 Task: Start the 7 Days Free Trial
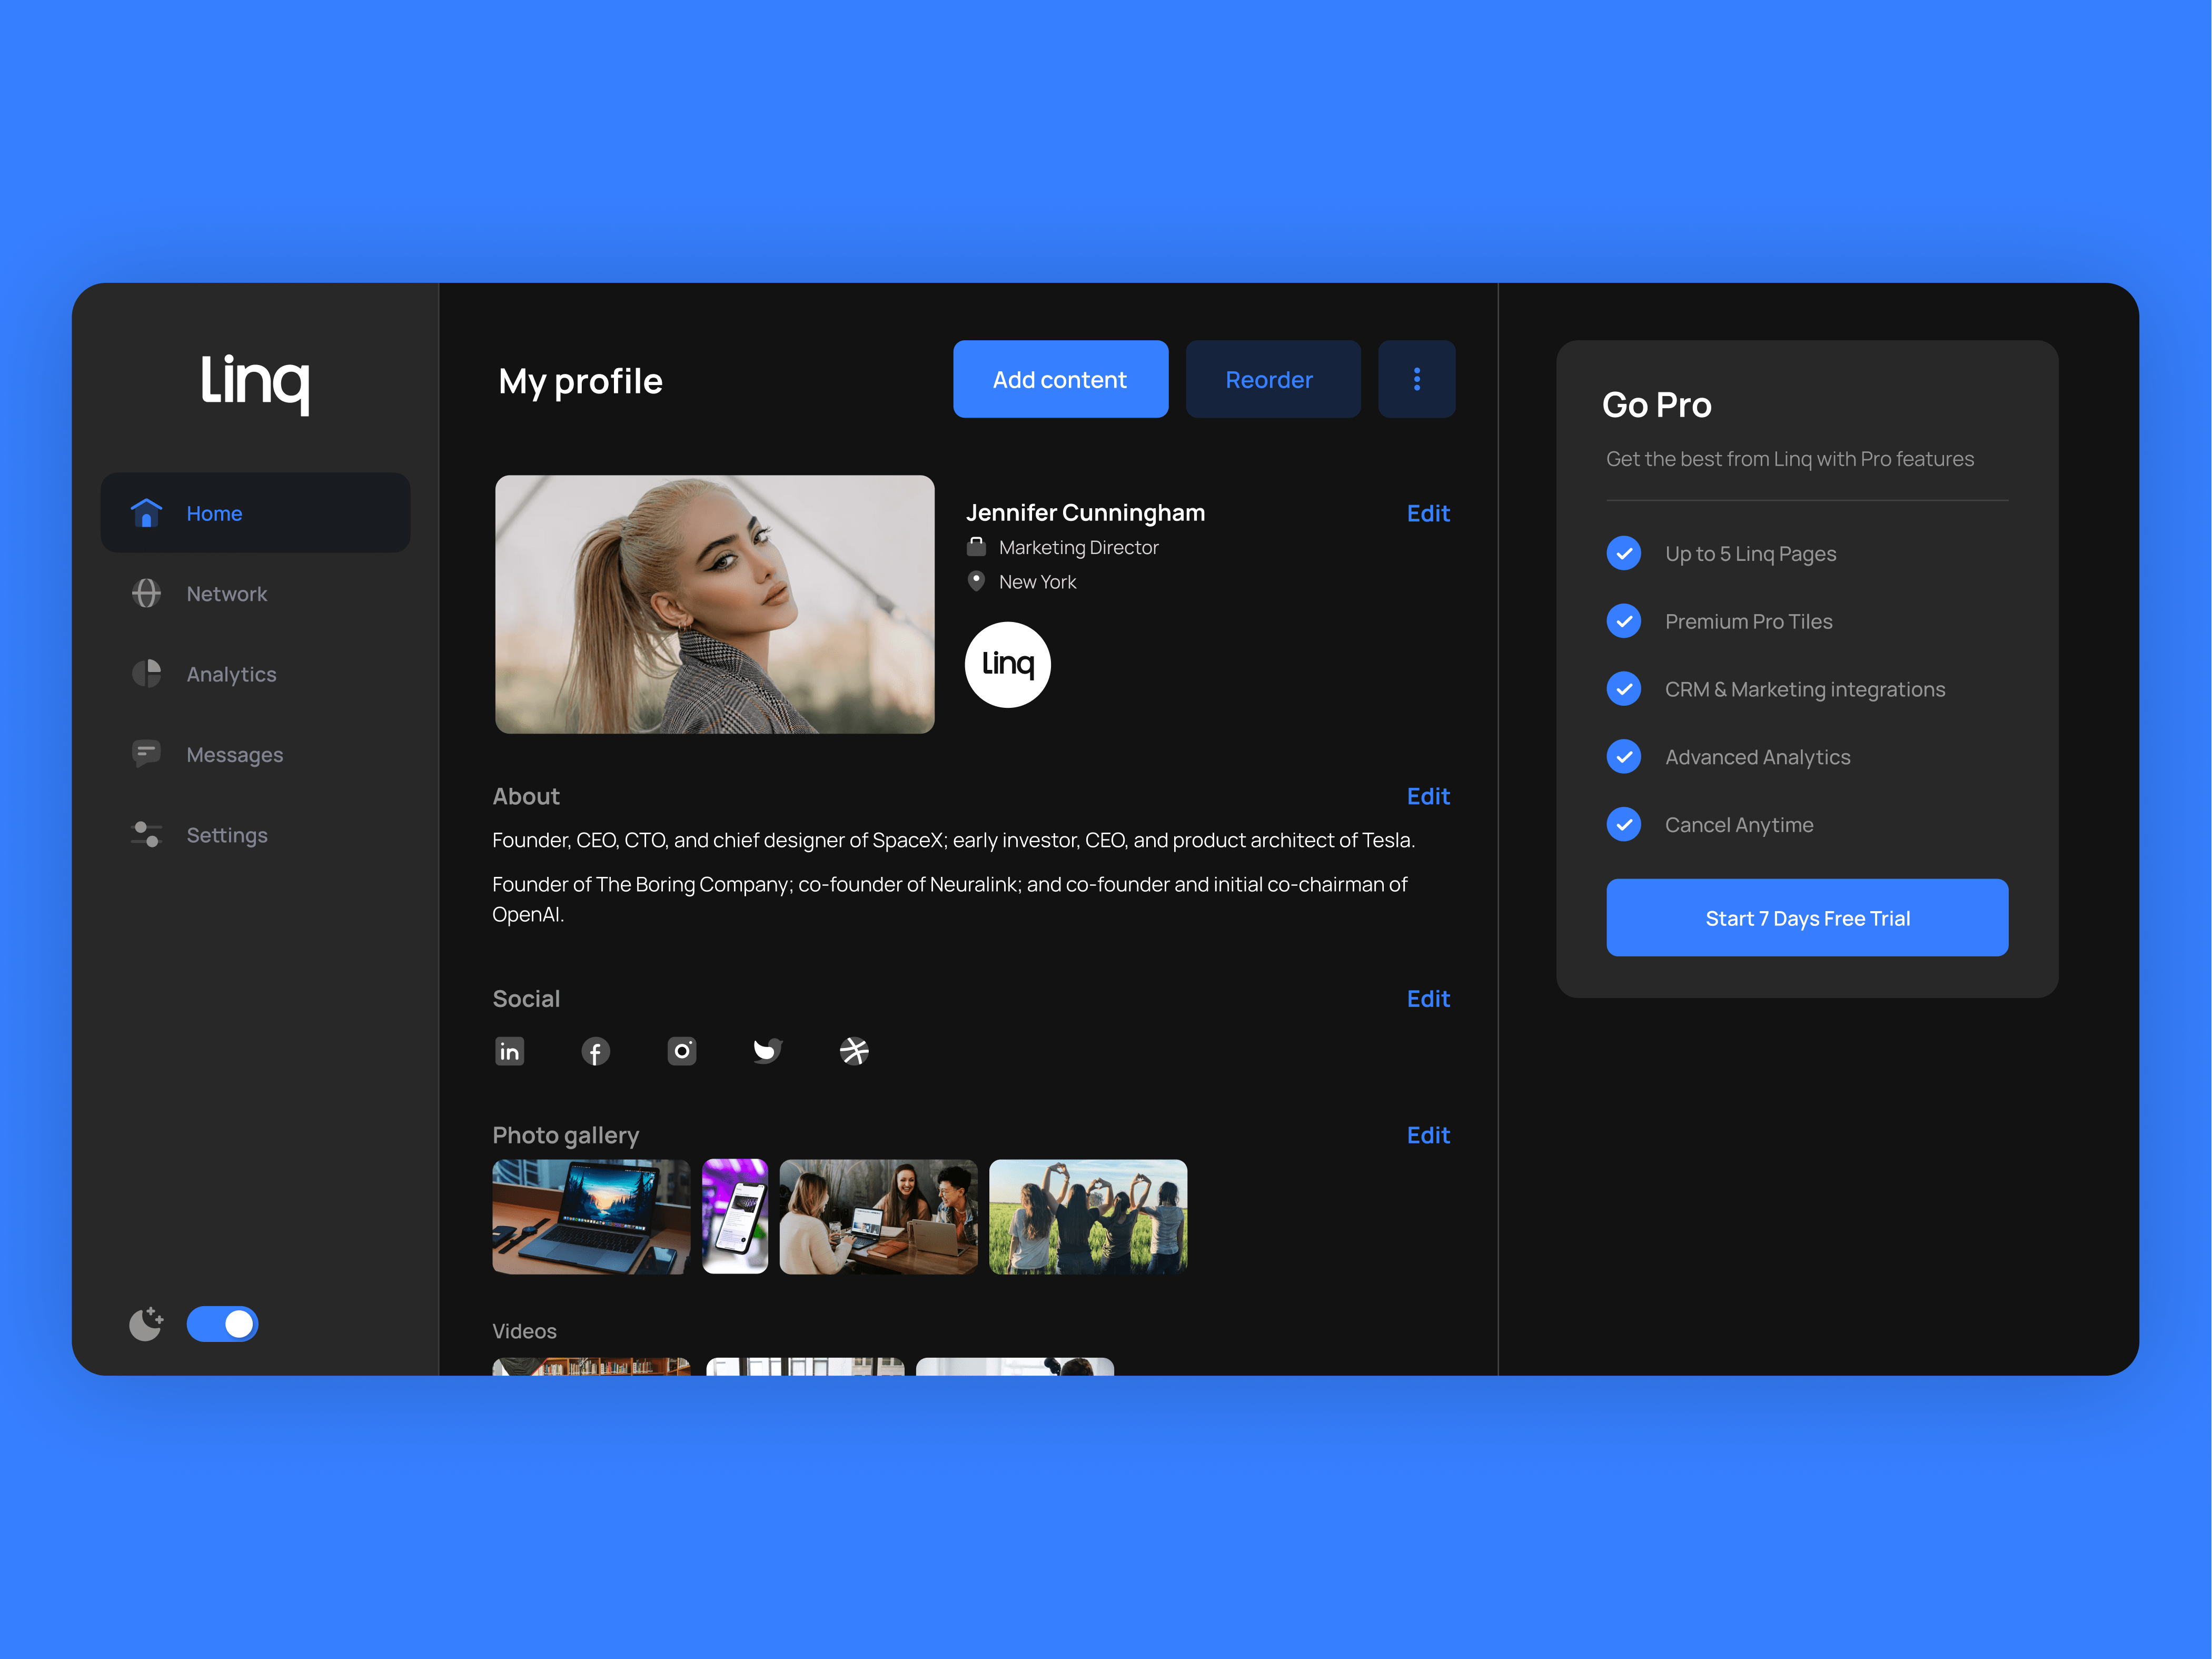1807,918
